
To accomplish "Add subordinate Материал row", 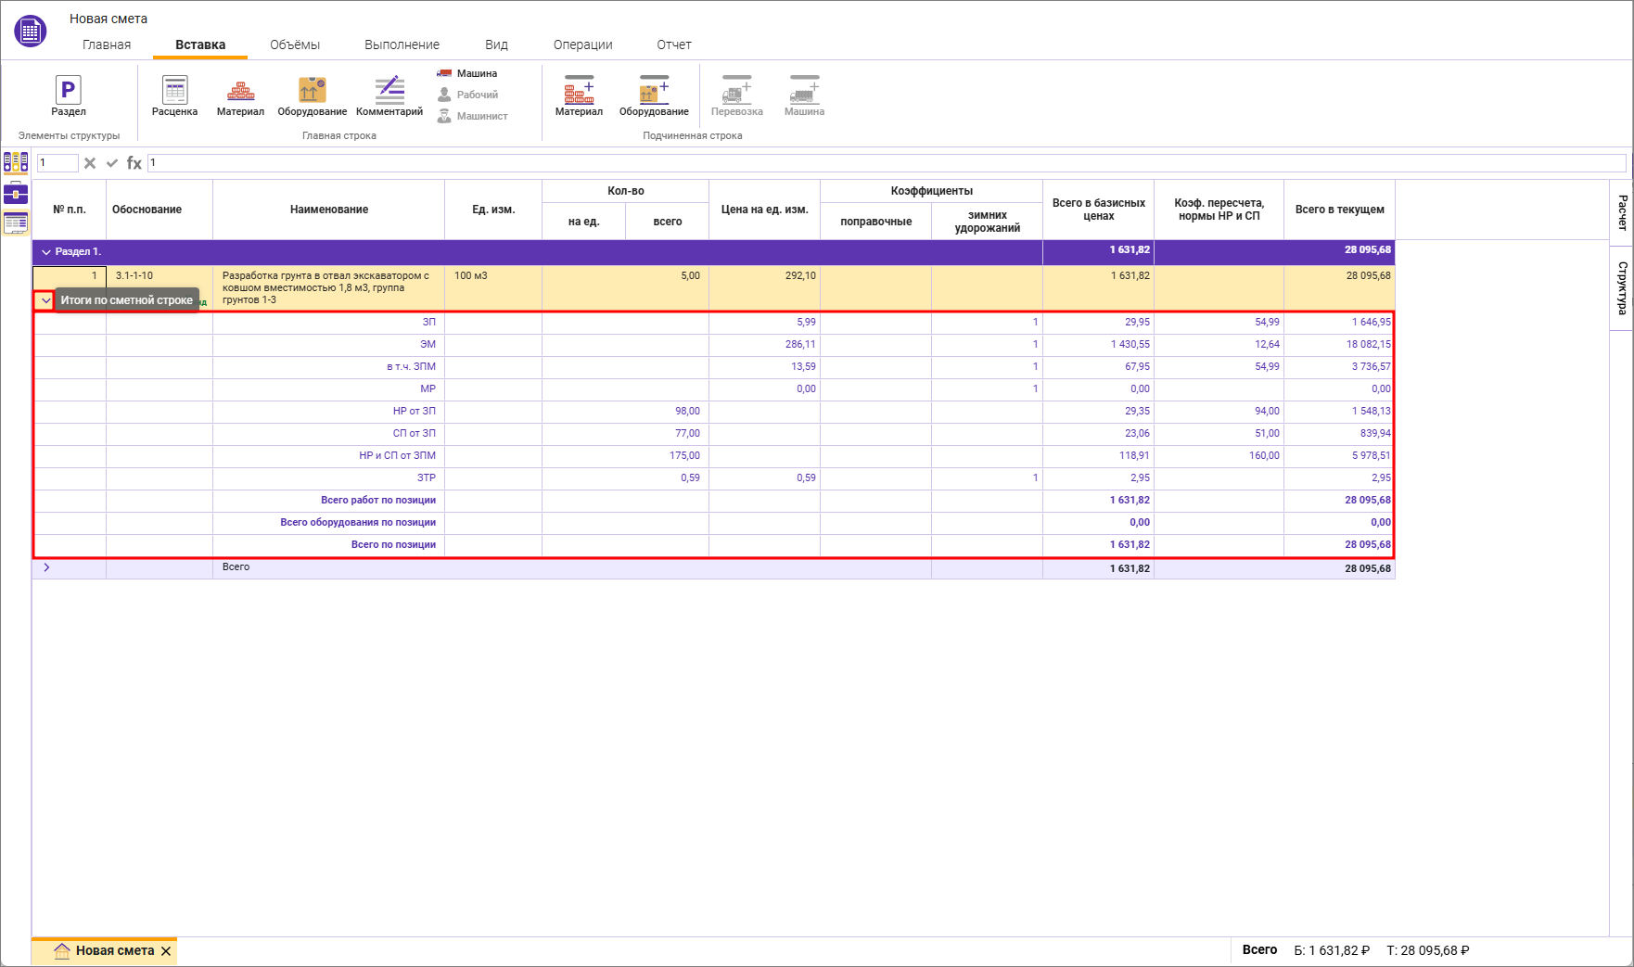I will [579, 95].
